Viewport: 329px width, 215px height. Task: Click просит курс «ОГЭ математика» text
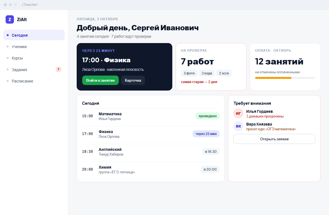pyautogui.click(x=271, y=129)
